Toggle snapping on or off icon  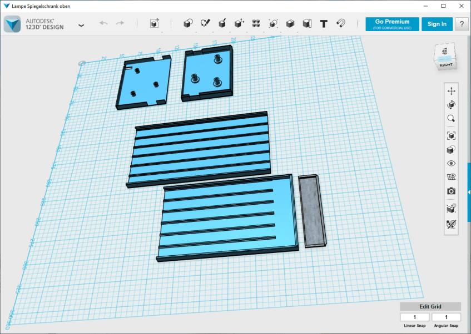coord(451,224)
